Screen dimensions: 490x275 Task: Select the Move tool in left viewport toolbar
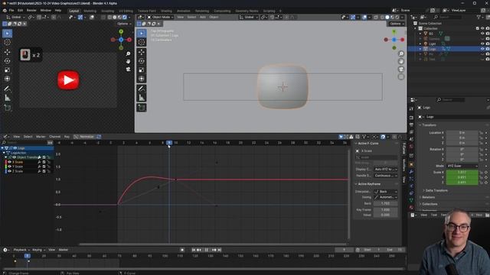7,52
